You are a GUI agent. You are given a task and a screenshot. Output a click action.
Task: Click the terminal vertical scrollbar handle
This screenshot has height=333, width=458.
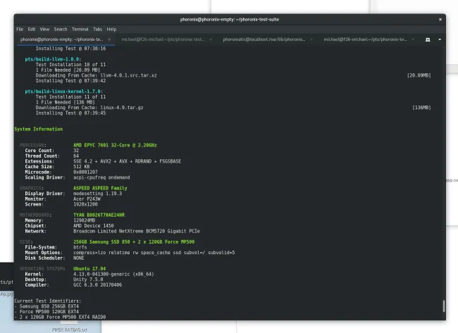coord(443,306)
